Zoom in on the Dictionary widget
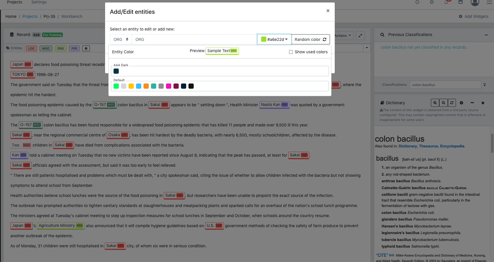The width and height of the screenshot is (494, 262). point(435,103)
